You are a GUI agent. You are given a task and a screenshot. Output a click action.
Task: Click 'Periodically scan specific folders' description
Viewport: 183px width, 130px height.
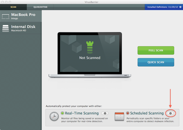click(x=150, y=120)
